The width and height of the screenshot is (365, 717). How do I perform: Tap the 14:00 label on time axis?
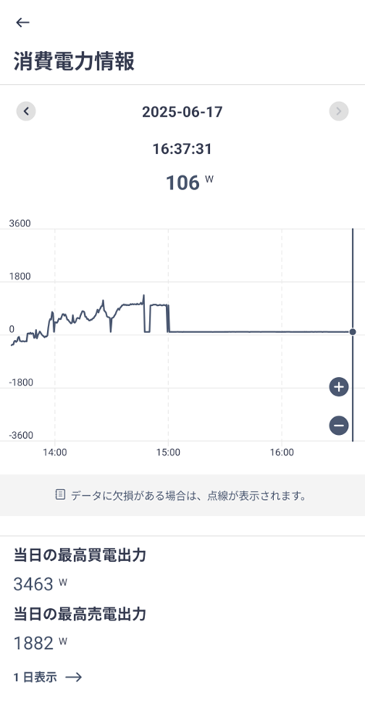click(55, 453)
